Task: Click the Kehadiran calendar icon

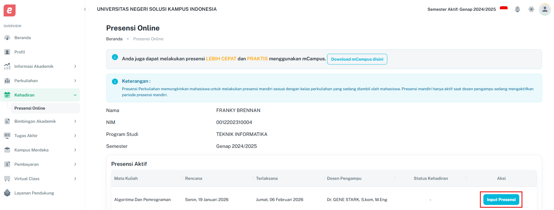Action: [x=7, y=95]
